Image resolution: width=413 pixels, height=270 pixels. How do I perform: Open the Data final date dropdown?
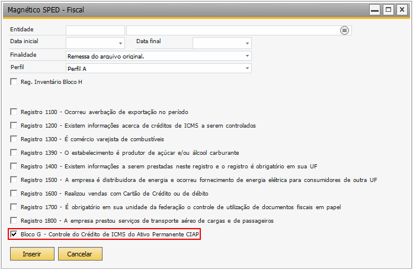[x=247, y=43]
